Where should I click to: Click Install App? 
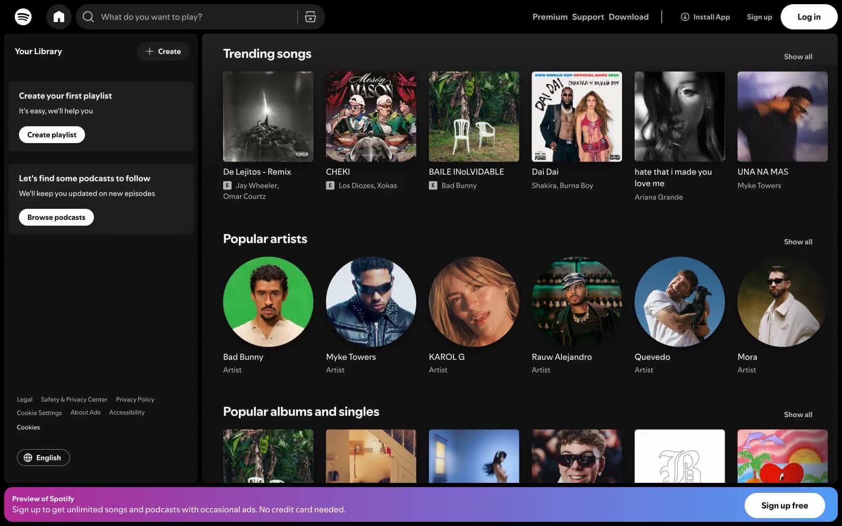pos(705,17)
